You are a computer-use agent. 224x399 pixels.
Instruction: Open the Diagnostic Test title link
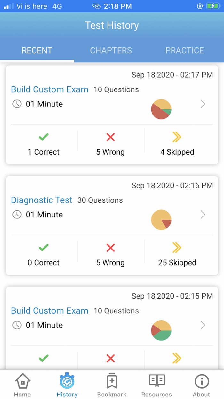[42, 200]
